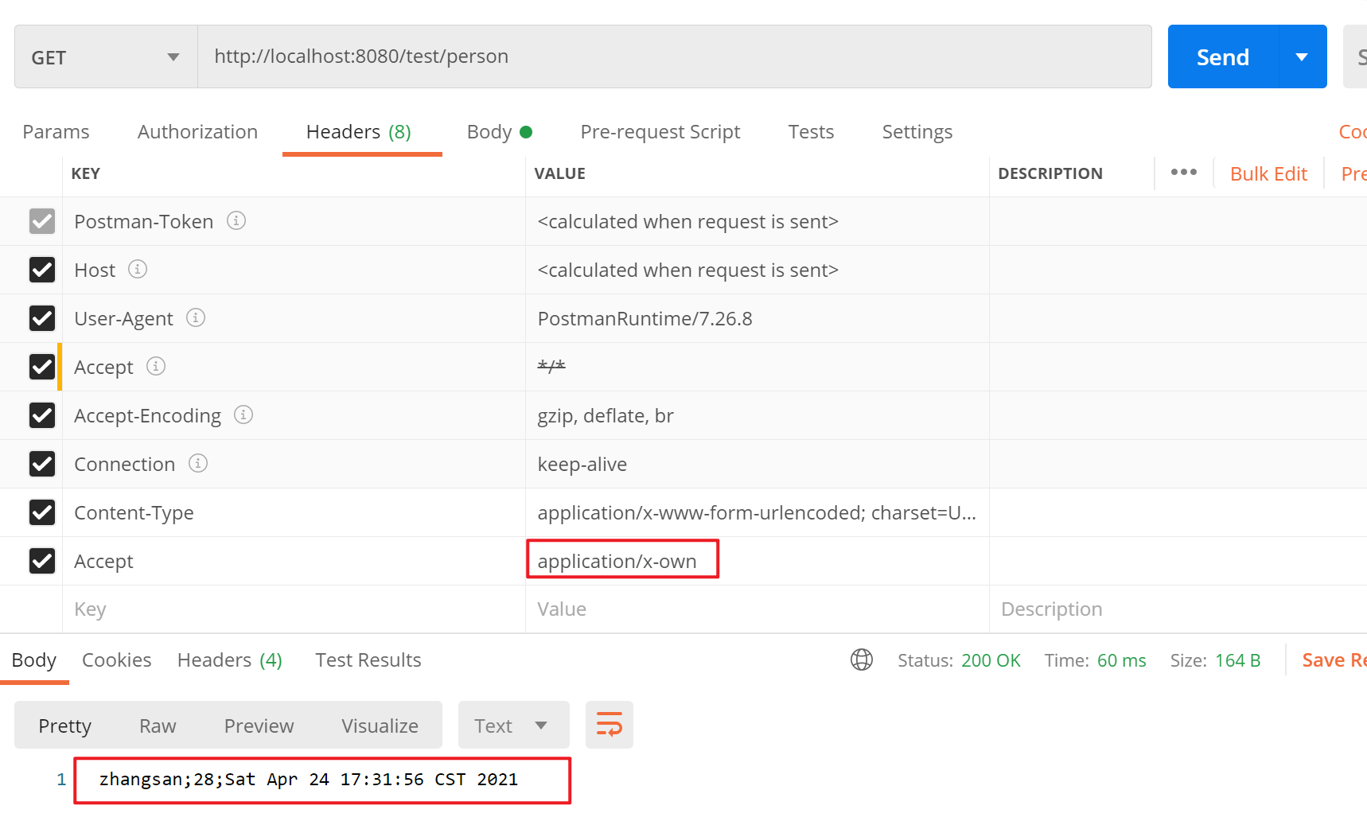Screen dimensions: 1367x825
Task: Click the Bulk Edit link
Action: click(1268, 174)
